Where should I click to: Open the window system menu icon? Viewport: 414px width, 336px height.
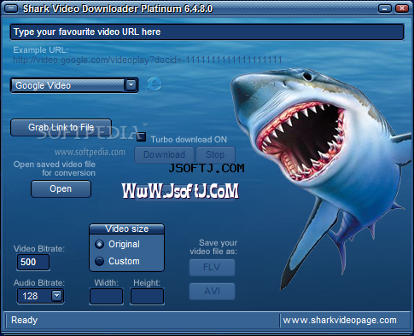tap(11, 9)
